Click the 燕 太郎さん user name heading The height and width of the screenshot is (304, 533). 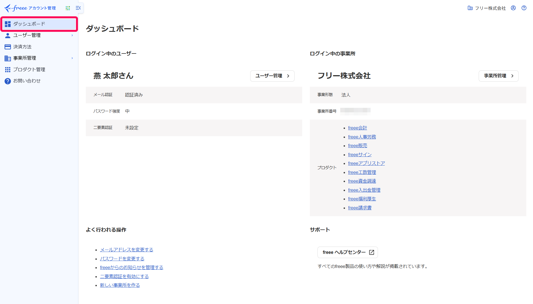coord(113,76)
